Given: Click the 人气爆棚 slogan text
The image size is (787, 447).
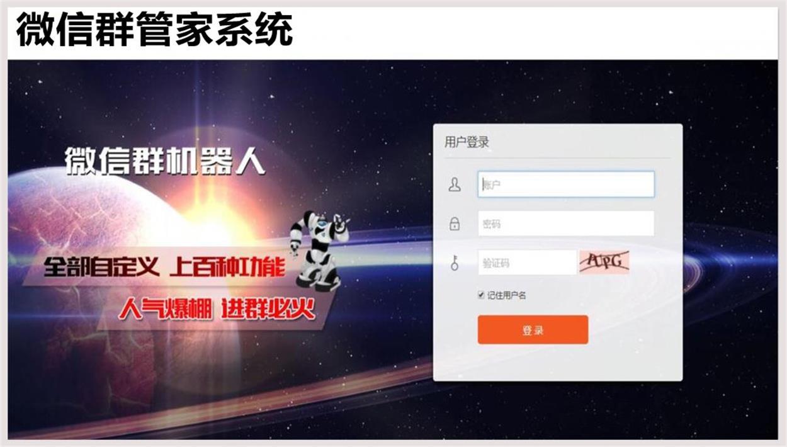Looking at the screenshot, I should coord(166,309).
